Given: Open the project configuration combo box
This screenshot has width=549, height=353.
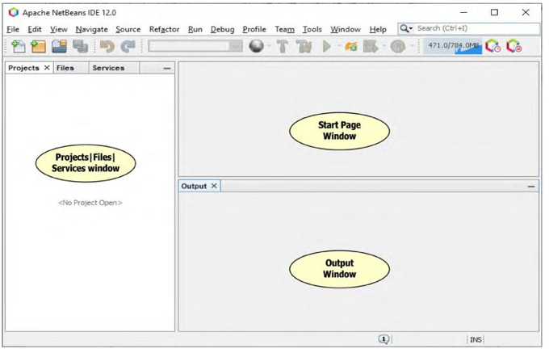Looking at the screenshot, I should click(x=195, y=46).
